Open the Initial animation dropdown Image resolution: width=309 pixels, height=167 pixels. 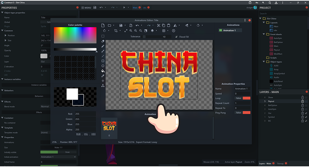point(58,157)
